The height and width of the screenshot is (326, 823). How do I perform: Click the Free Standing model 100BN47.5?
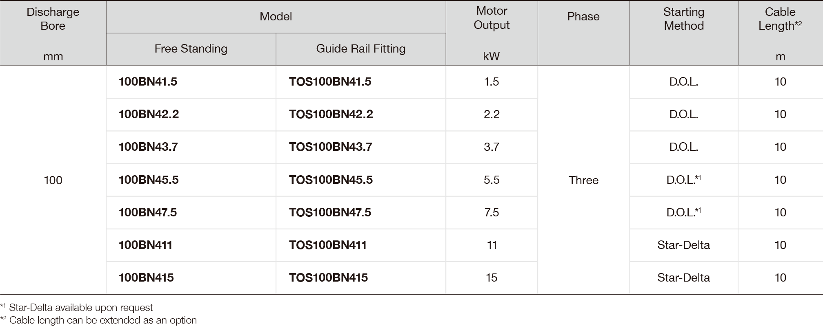point(148,212)
